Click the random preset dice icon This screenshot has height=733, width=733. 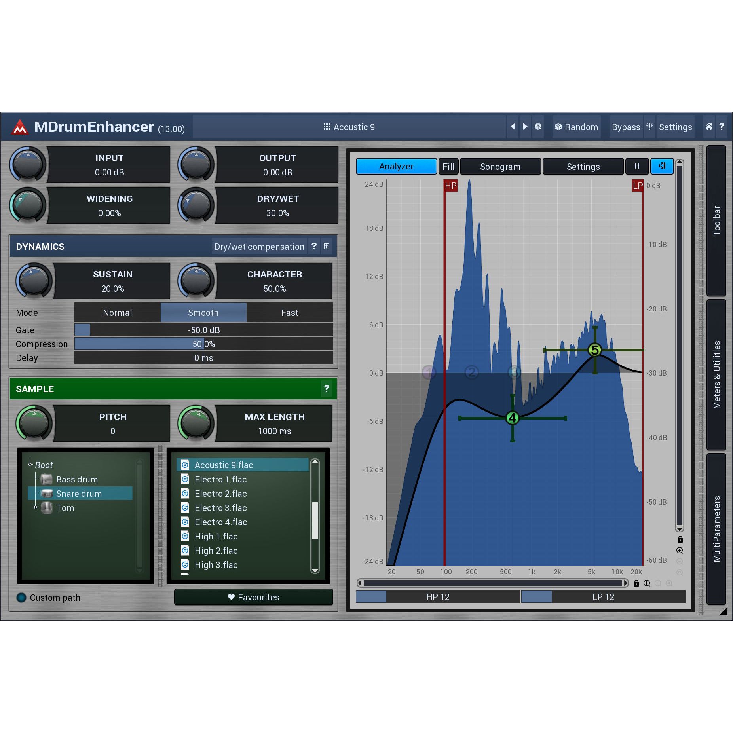coord(538,127)
